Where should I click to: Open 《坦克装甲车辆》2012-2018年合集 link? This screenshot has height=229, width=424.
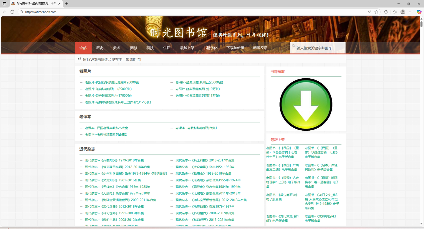117,167
